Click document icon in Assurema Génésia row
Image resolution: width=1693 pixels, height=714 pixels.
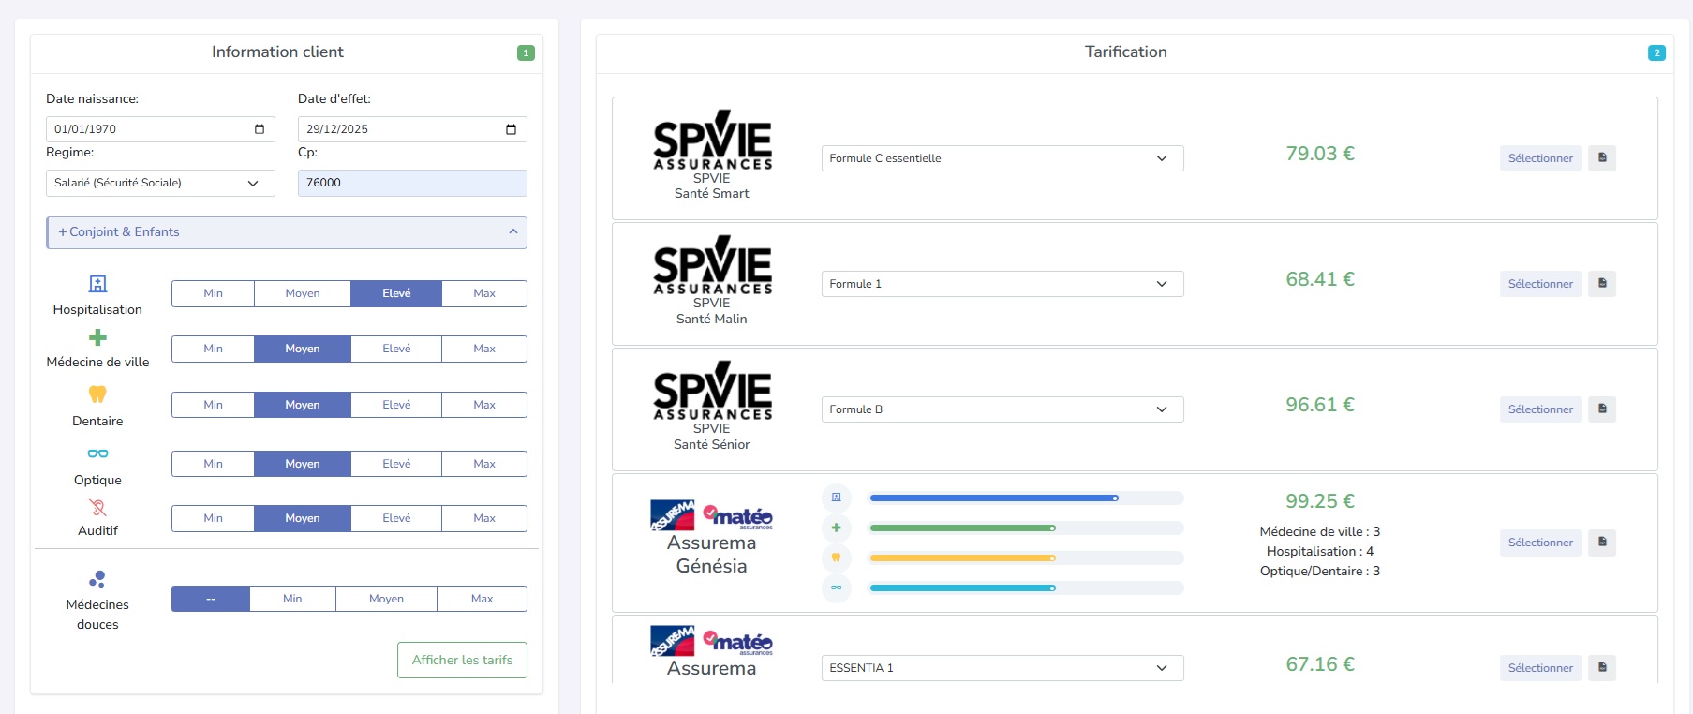[x=1601, y=542]
